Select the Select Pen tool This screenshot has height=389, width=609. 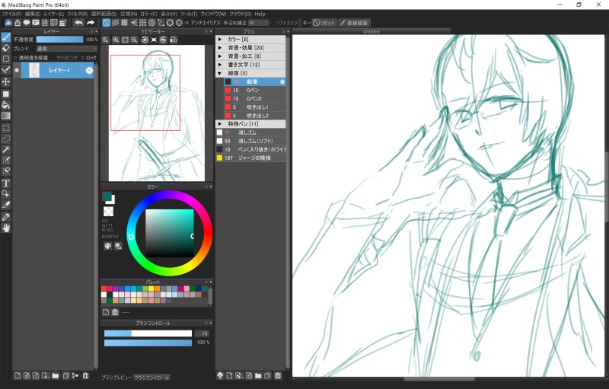click(x=6, y=160)
